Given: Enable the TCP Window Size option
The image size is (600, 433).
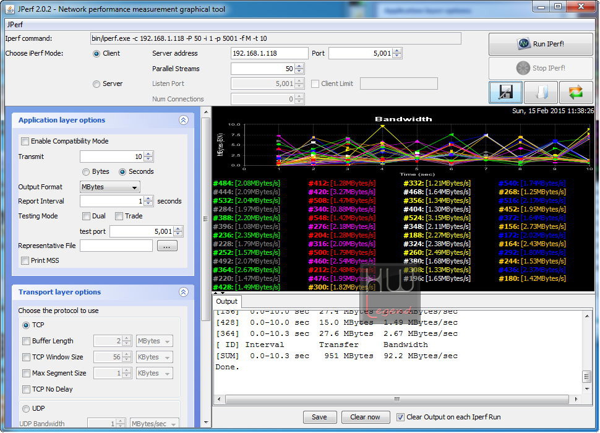Looking at the screenshot, I should [26, 357].
